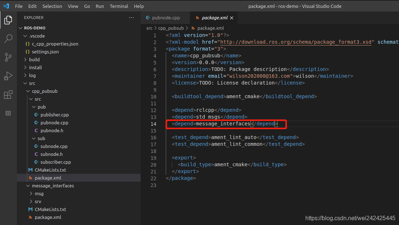The width and height of the screenshot is (399, 225).
Task: Close the package.xml editor tab
Action: (x=231, y=18)
